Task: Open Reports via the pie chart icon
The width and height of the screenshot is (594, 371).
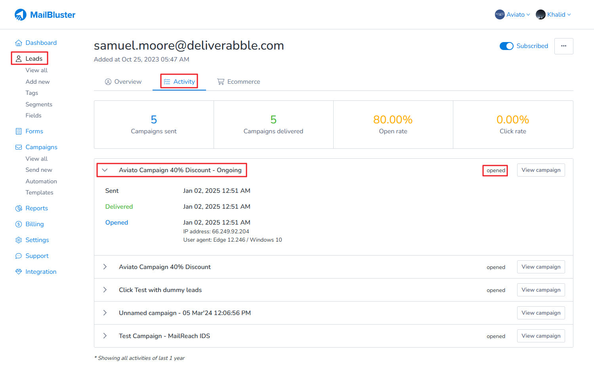Action: [19, 208]
